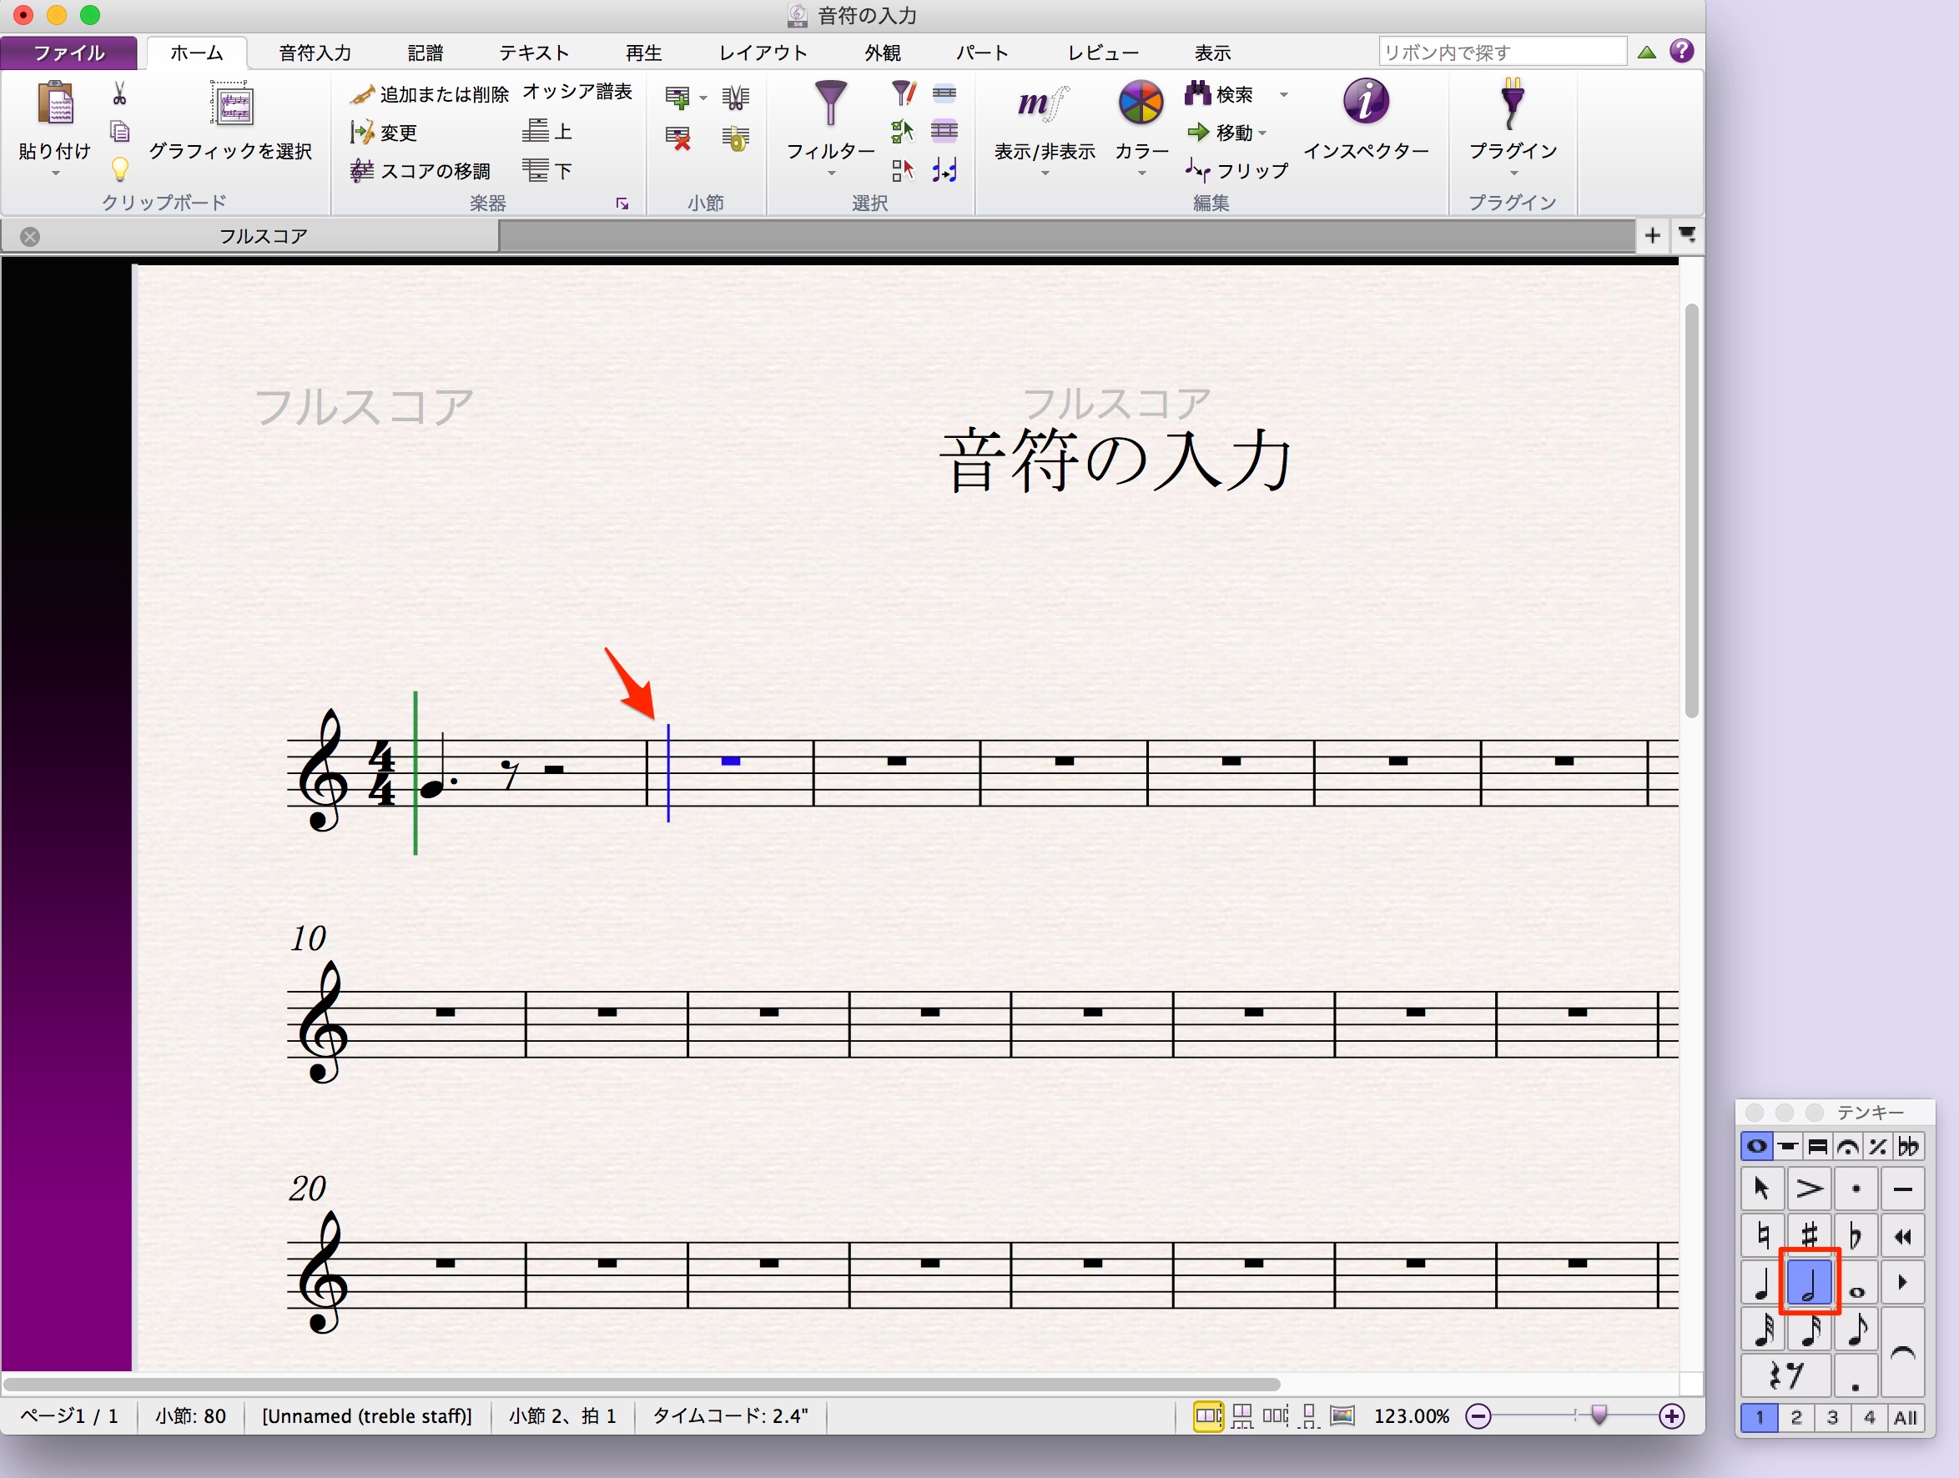Click the Paste clipboard icon
This screenshot has width=1959, height=1478.
(55, 103)
